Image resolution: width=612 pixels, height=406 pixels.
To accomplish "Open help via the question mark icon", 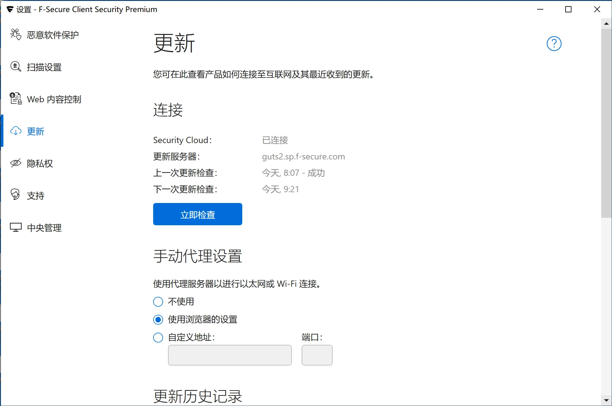I will [x=554, y=44].
